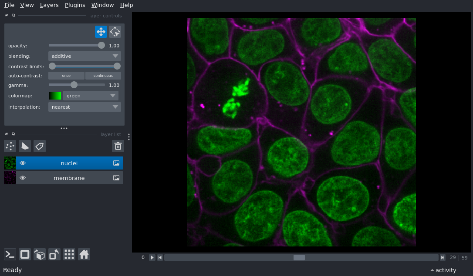
Task: Open the interpolation dropdown
Action: (84, 106)
